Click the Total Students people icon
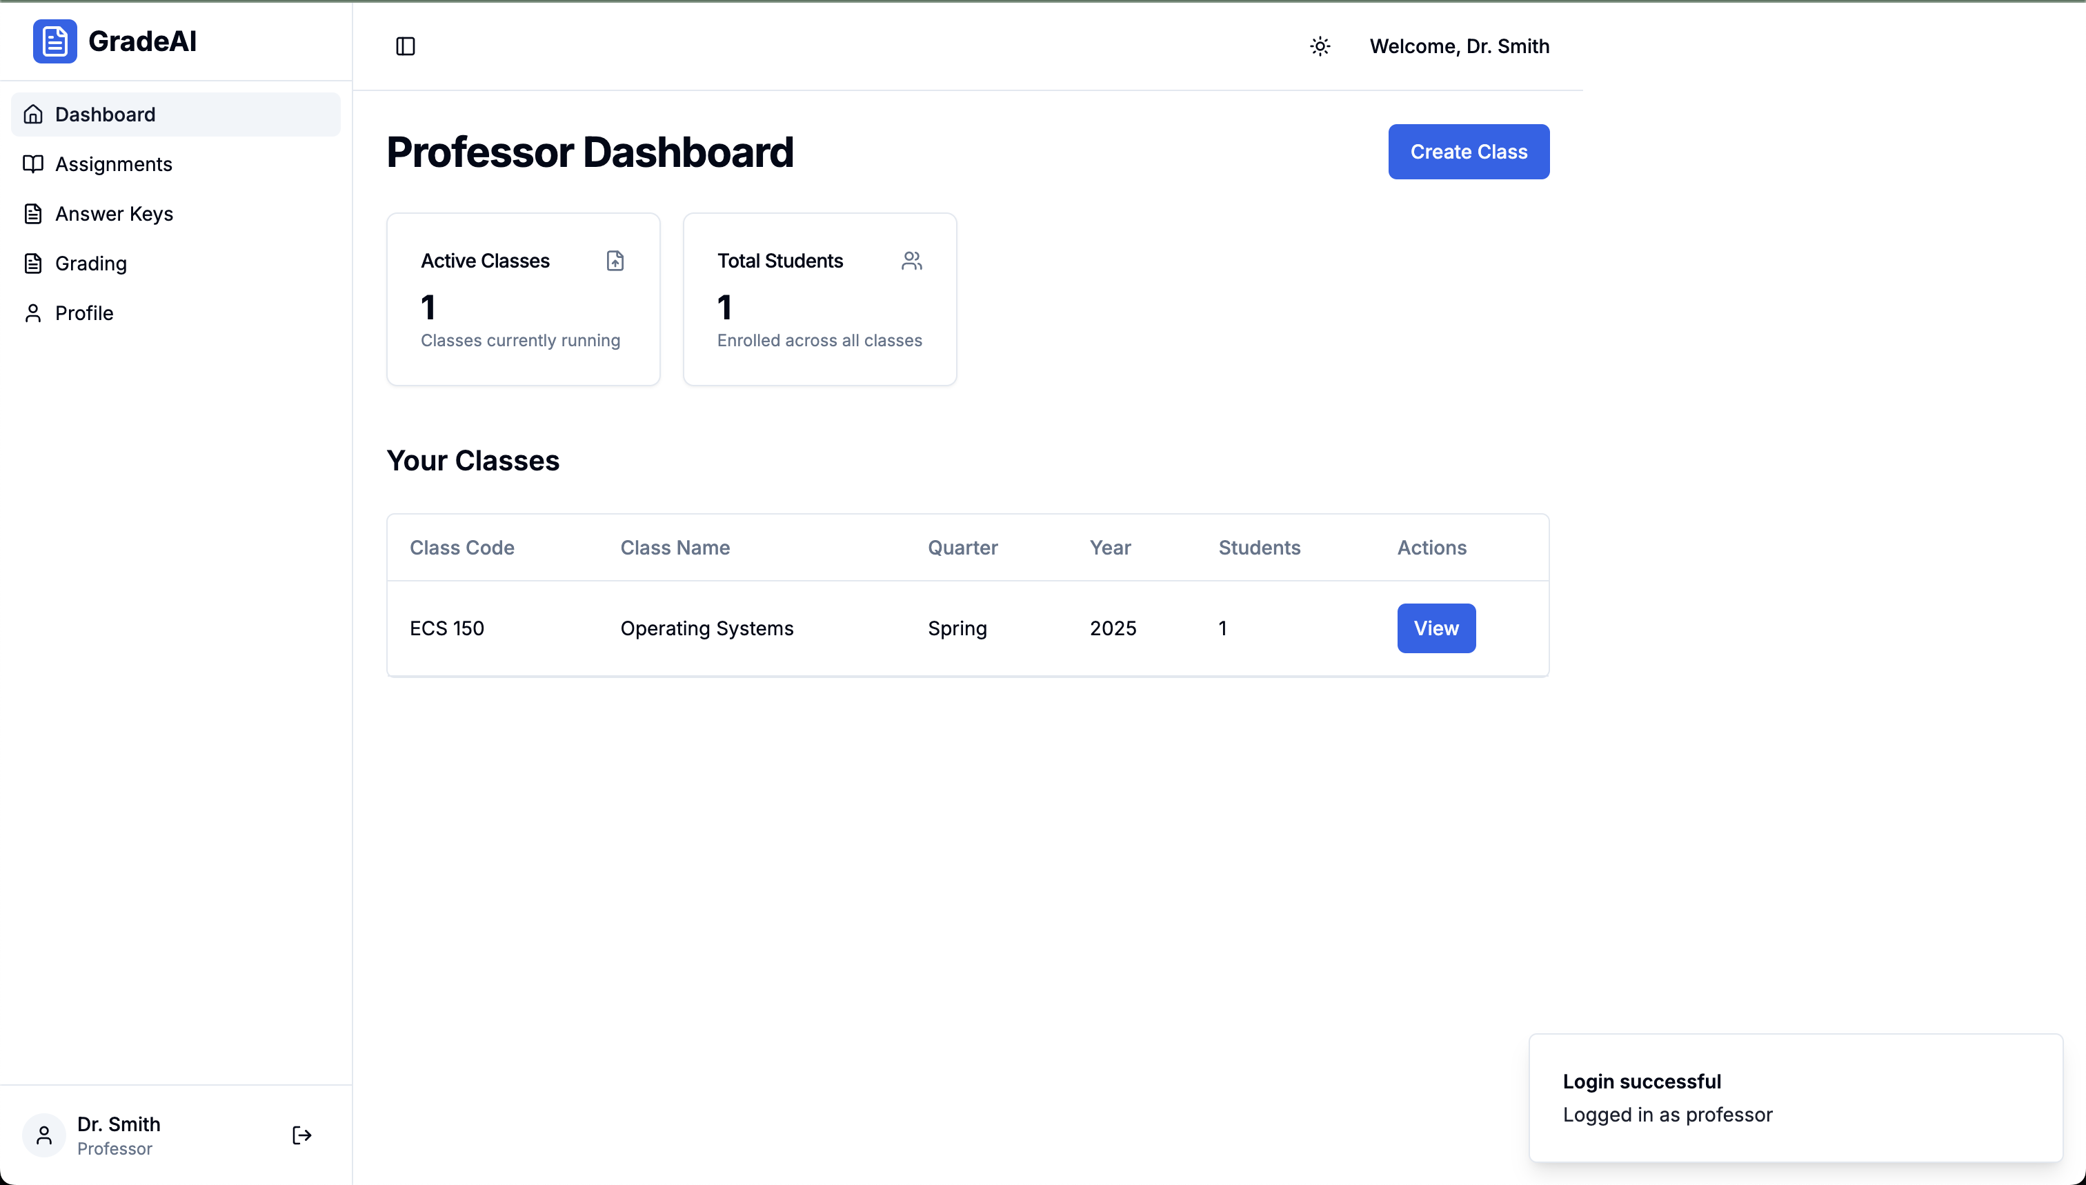 pos(911,261)
